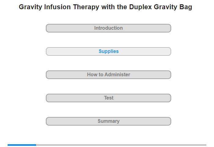Click the word Duplex in the heading

(x=140, y=7)
